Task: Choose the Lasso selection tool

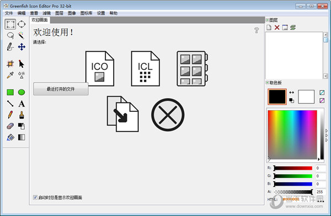Action: coord(10,35)
